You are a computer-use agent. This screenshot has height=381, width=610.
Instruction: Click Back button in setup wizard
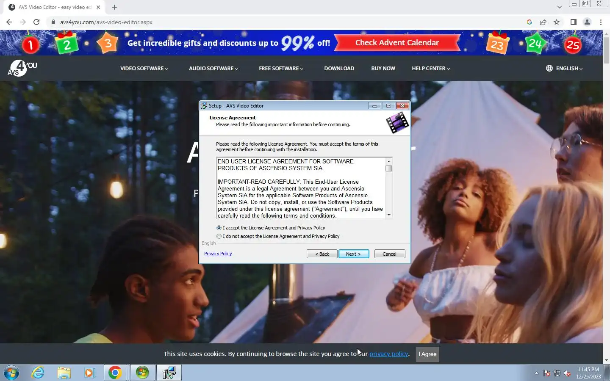coord(322,254)
